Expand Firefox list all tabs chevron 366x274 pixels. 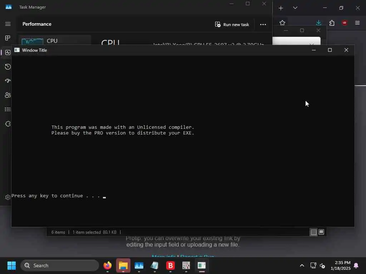[x=295, y=8]
